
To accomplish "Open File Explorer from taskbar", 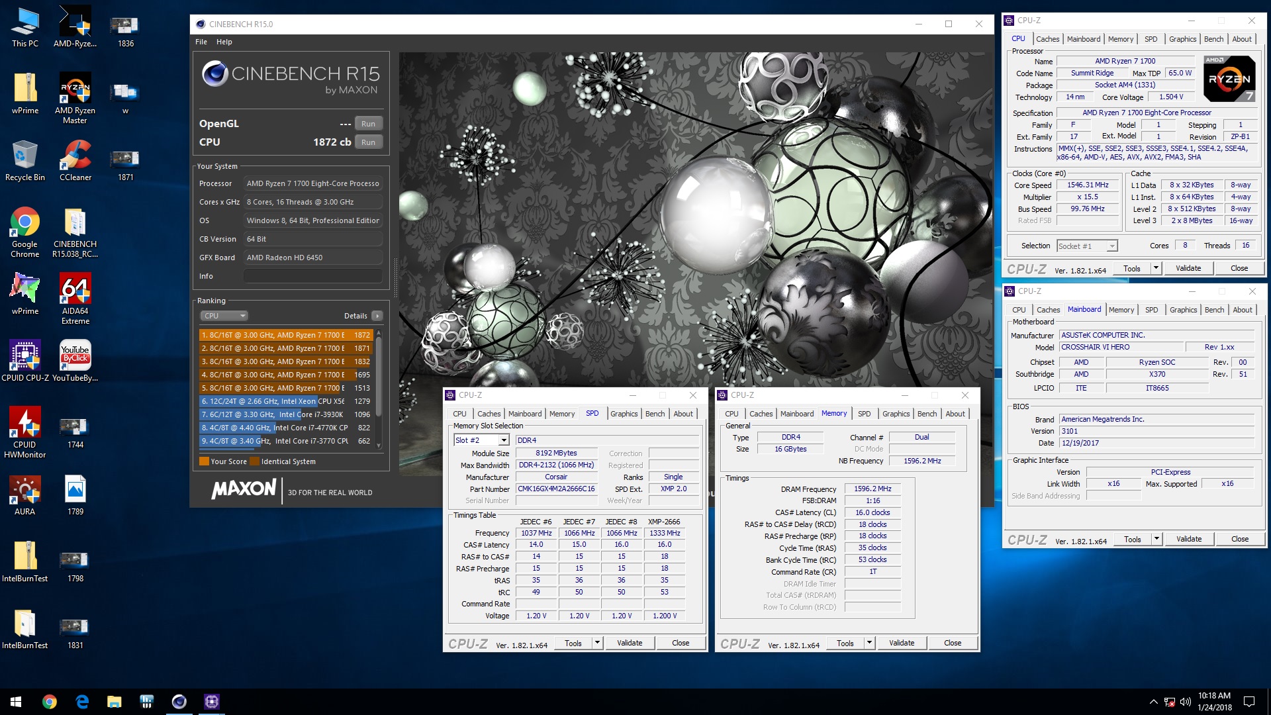I will [115, 702].
